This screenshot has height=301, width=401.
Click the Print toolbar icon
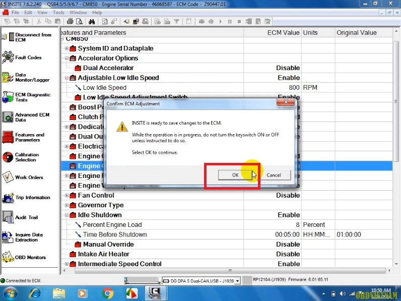[70, 22]
